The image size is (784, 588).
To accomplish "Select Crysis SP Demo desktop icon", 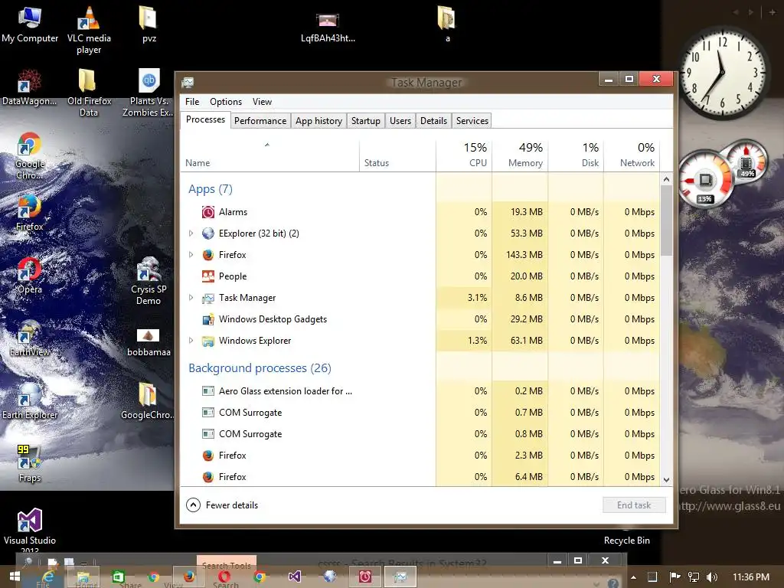I will [149, 281].
